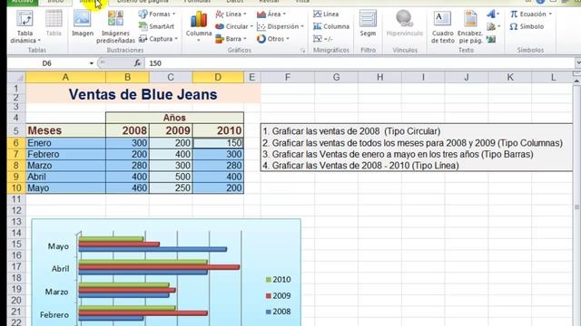Image resolution: width=581 pixels, height=326 pixels.
Task: Click the Select All corner button
Action: tap(16, 77)
